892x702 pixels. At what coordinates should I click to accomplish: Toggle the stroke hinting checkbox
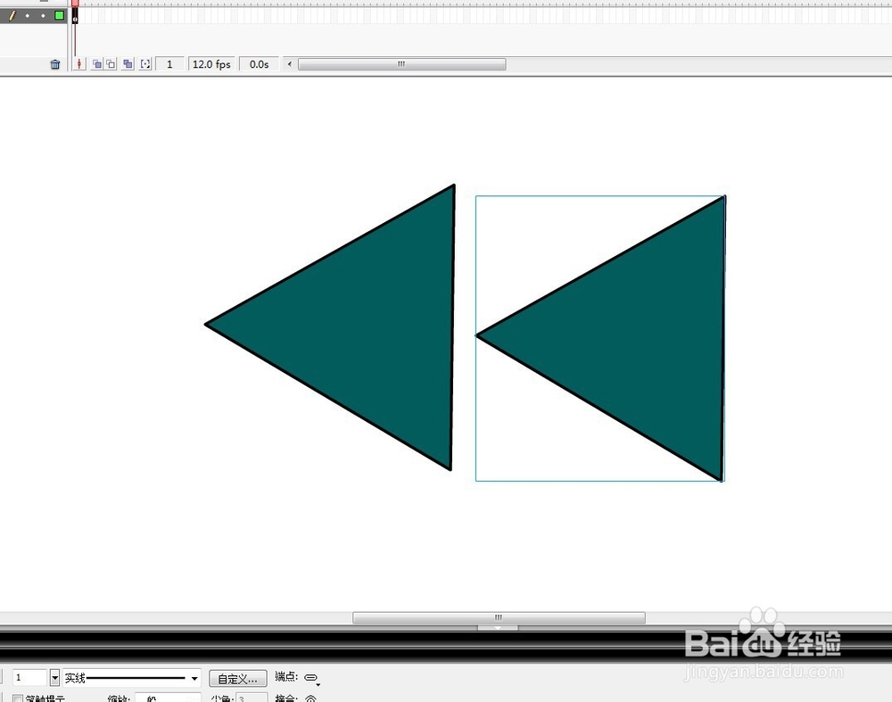18,698
